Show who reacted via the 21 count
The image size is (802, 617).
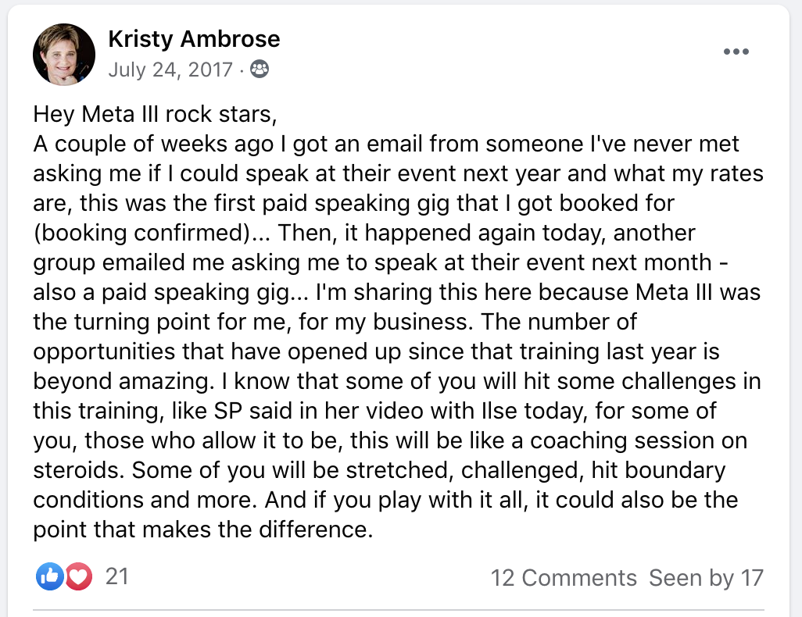(x=117, y=576)
